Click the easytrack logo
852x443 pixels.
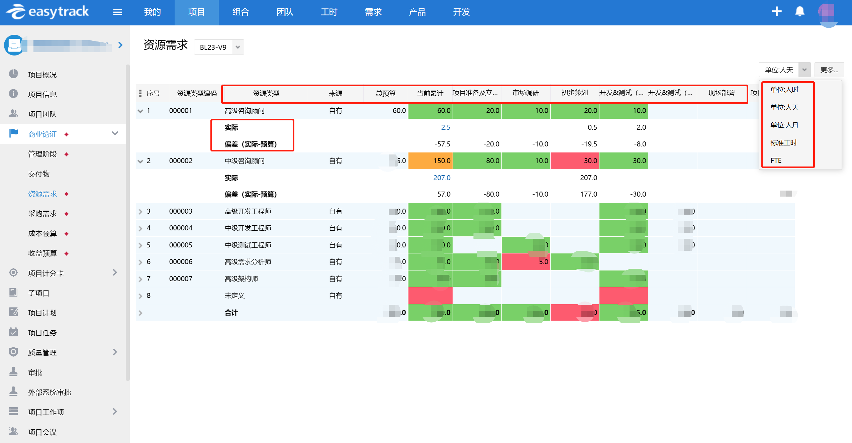tap(48, 12)
